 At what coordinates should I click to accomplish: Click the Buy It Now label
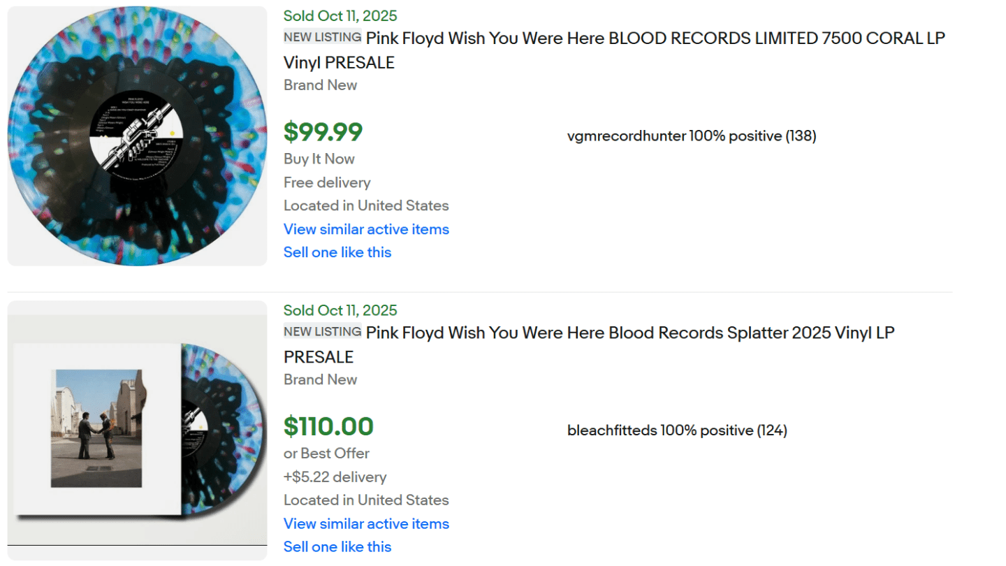pos(319,159)
